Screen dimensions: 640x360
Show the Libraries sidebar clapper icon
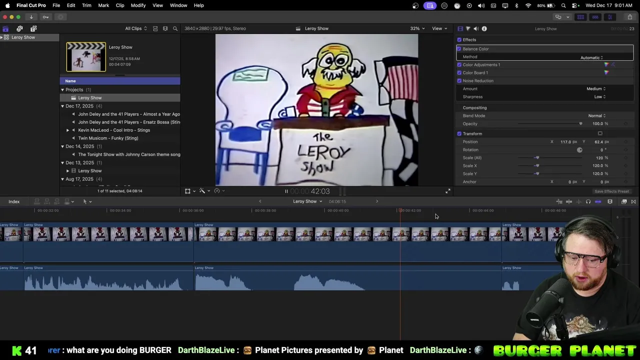click(5, 28)
